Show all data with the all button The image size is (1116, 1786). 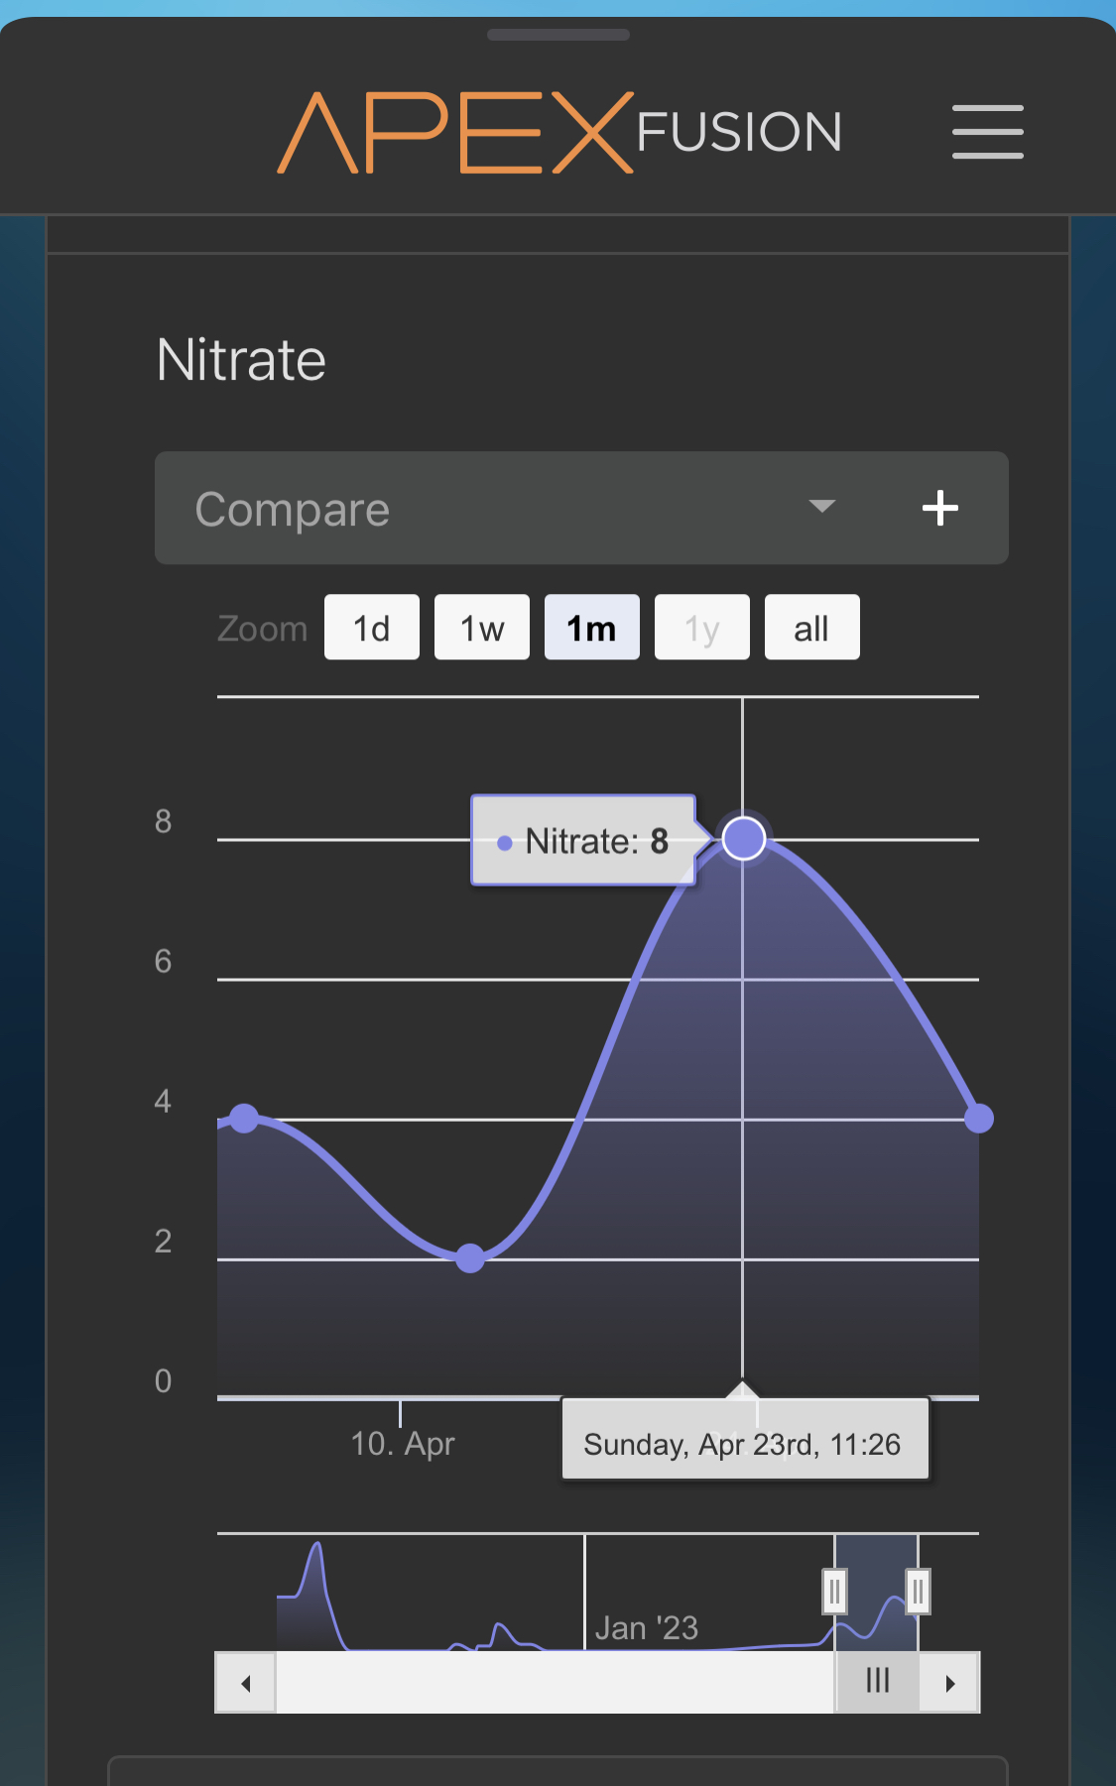811,628
